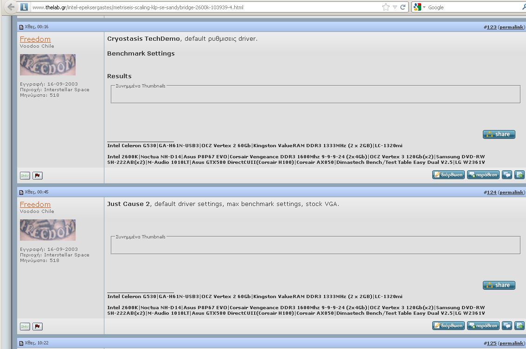
Task: Click multi-quote icon on post #124
Action: [507, 325]
